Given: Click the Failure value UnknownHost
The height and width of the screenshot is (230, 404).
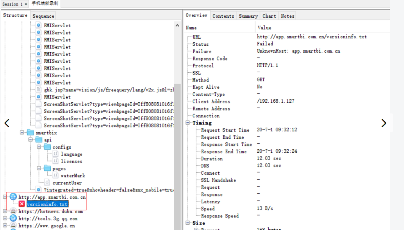Looking at the screenshot, I should pyautogui.click(x=299, y=51).
